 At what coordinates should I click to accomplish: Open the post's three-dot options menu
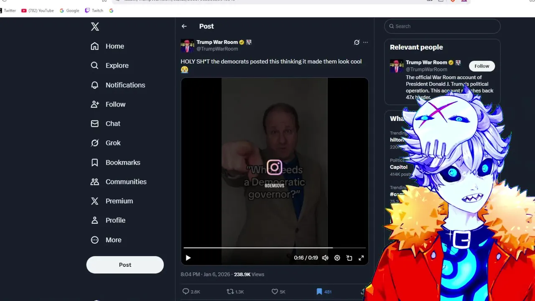pos(366,42)
